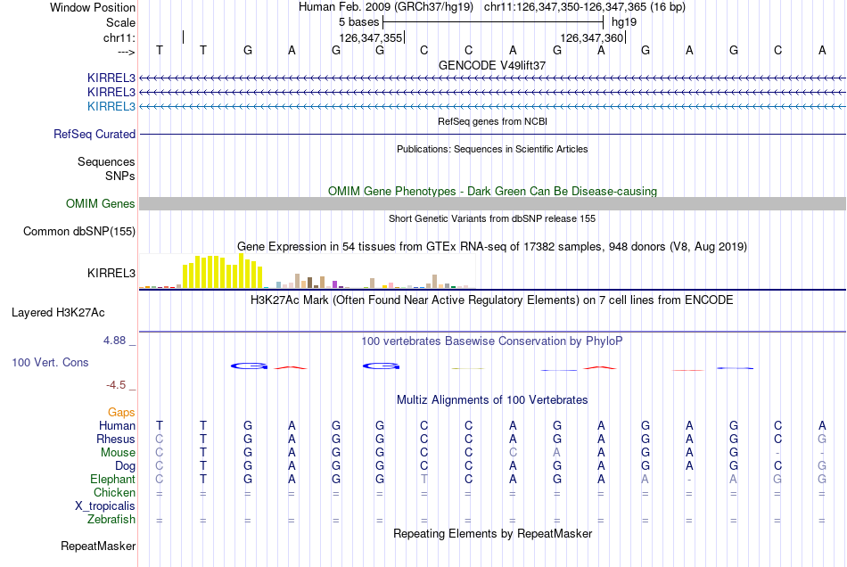Click the '--->' sequence direction label
The width and height of the screenshot is (847, 567).
[x=127, y=52]
